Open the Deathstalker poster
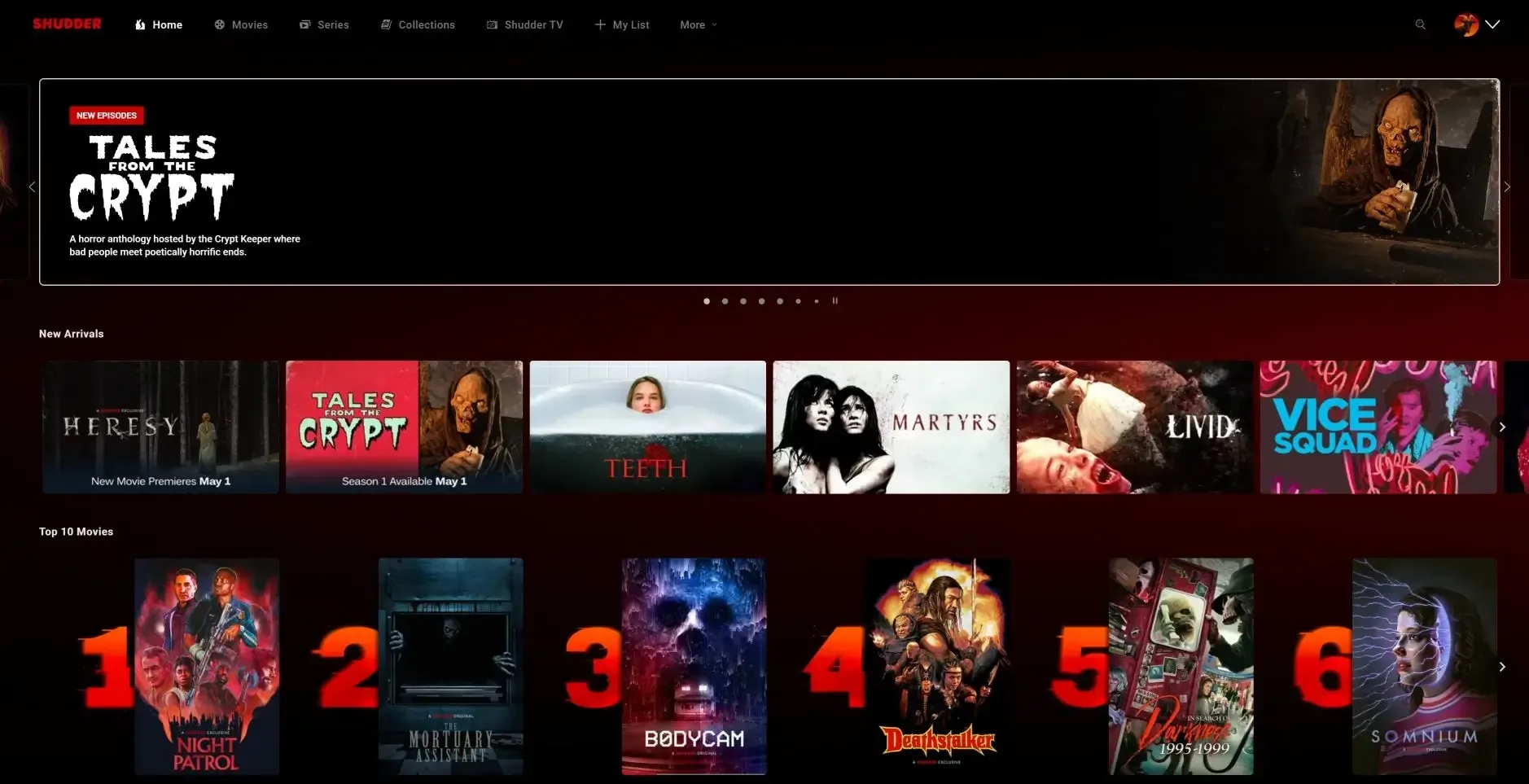The width and height of the screenshot is (1529, 784). click(938, 666)
